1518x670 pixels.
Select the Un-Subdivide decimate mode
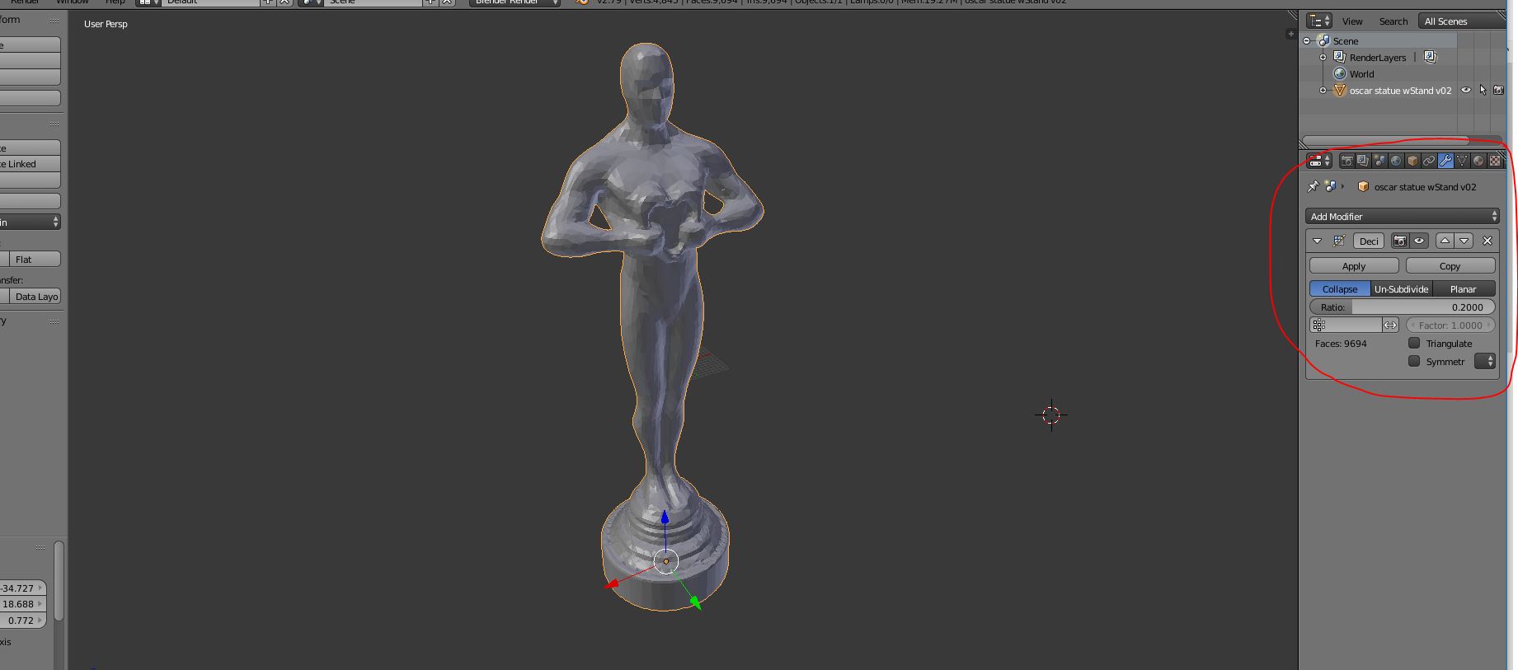click(x=1401, y=288)
